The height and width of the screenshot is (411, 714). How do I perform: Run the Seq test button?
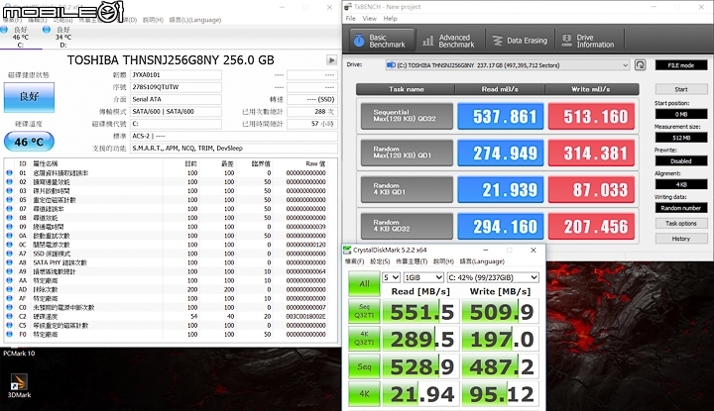[x=364, y=366]
